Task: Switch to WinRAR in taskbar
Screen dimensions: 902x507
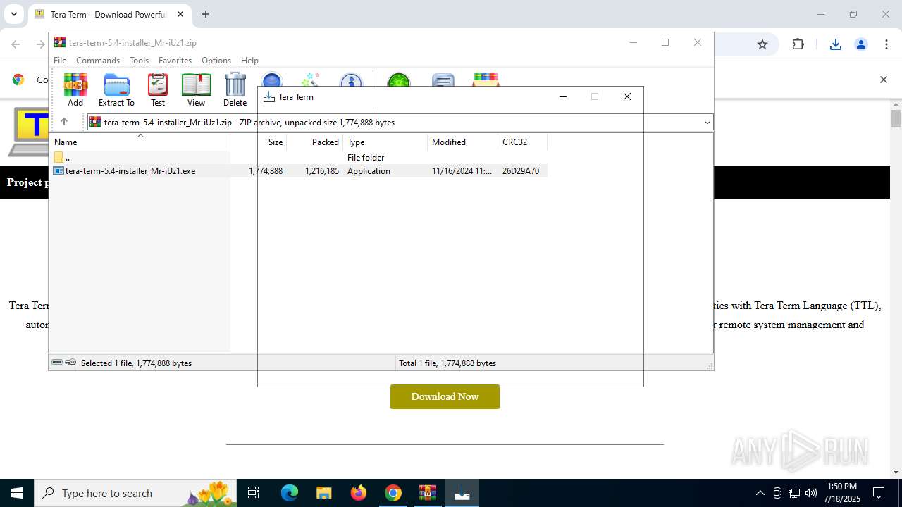Action: pyautogui.click(x=428, y=493)
